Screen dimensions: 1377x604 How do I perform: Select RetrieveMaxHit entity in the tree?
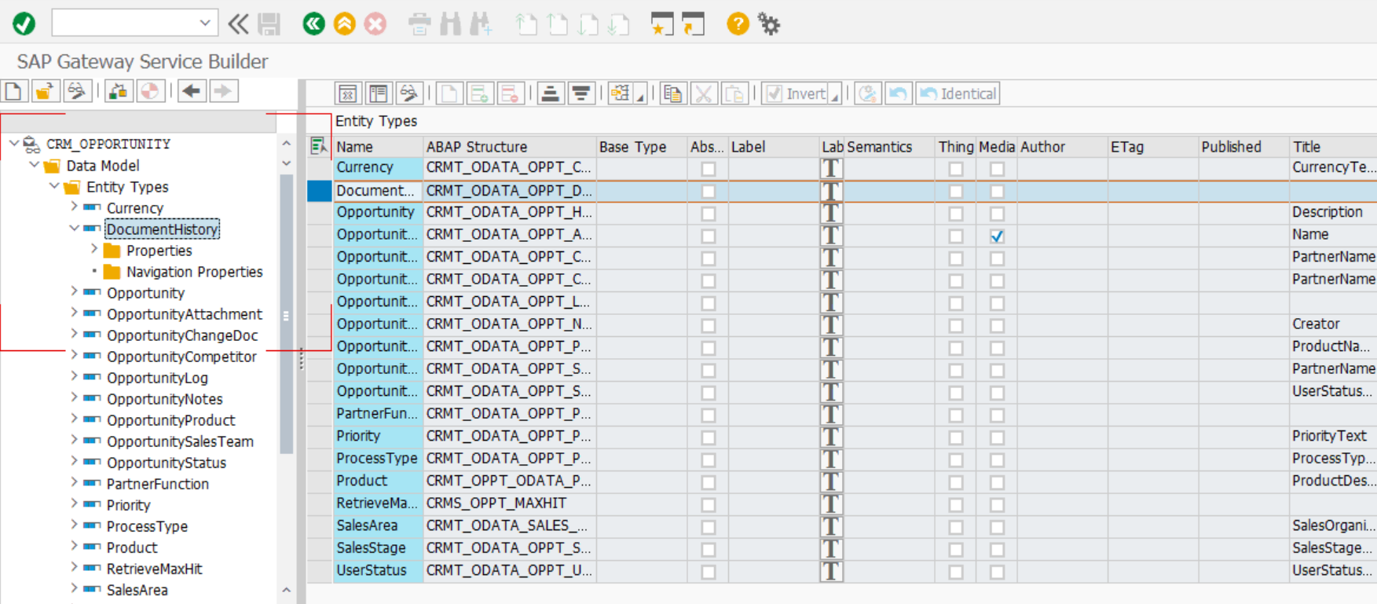[x=155, y=569]
